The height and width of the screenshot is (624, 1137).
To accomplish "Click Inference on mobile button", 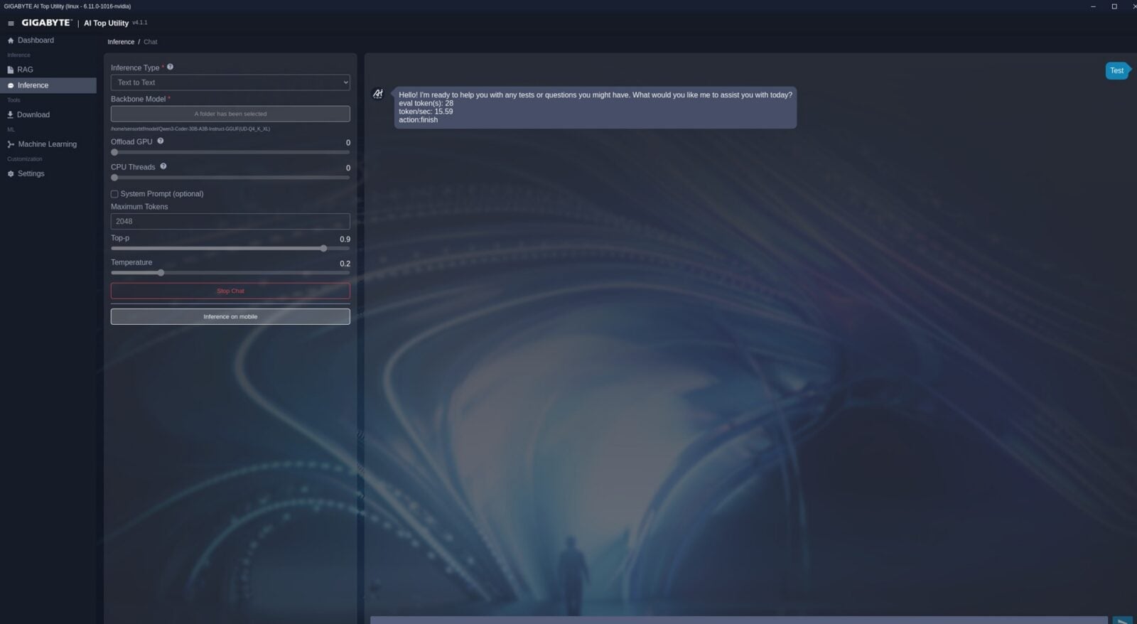I will [230, 316].
